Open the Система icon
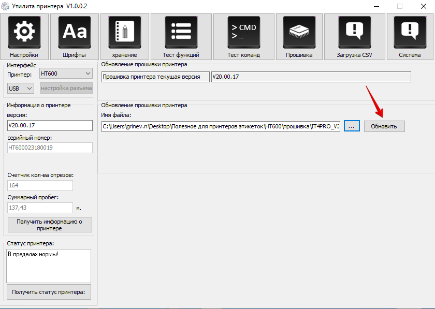 pyautogui.click(x=410, y=33)
